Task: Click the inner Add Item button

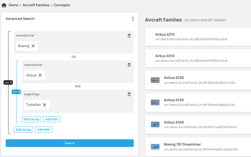Action: [52, 119]
